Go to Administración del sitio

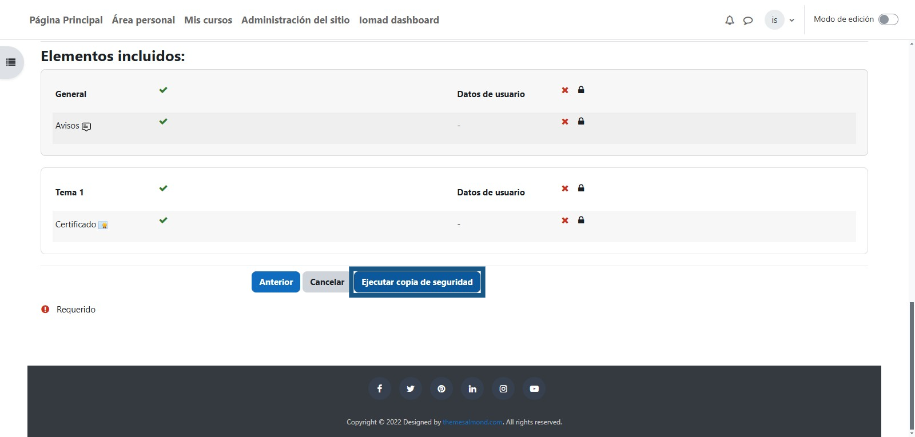pos(295,20)
